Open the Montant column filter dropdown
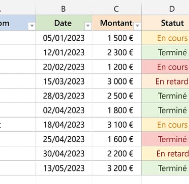This screenshot has width=189, height=184. [137, 26]
